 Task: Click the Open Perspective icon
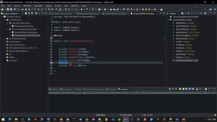click(x=211, y=9)
